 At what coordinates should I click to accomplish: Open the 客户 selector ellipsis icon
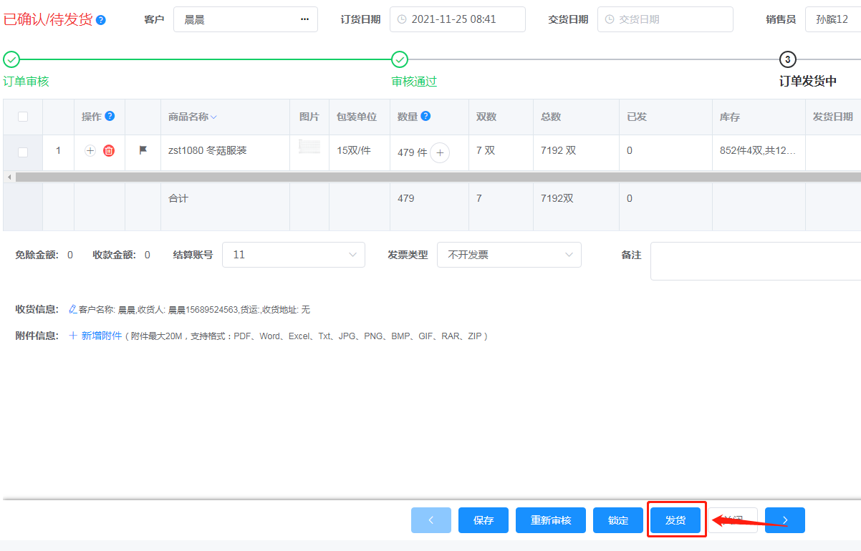pos(305,19)
